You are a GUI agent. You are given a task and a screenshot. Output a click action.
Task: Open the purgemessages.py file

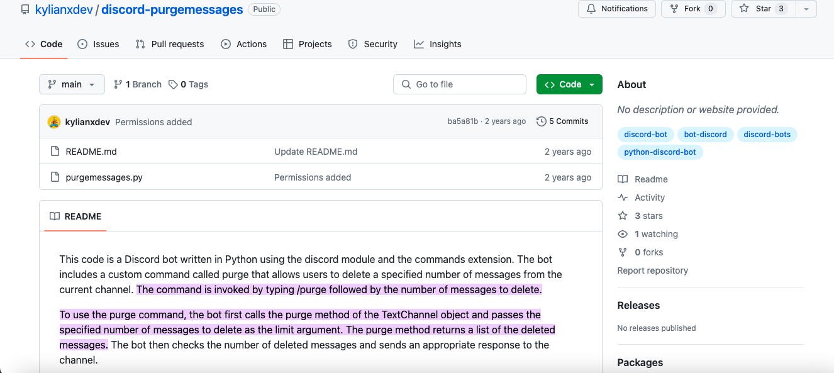pos(104,177)
